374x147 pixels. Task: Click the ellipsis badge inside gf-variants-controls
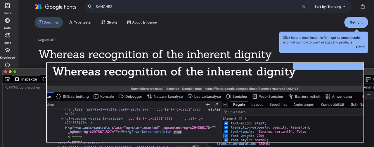coord(123,132)
